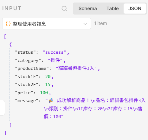This screenshot has width=148, height=140.
Task: Click the opening curly brace of item
Action: click(10, 44)
